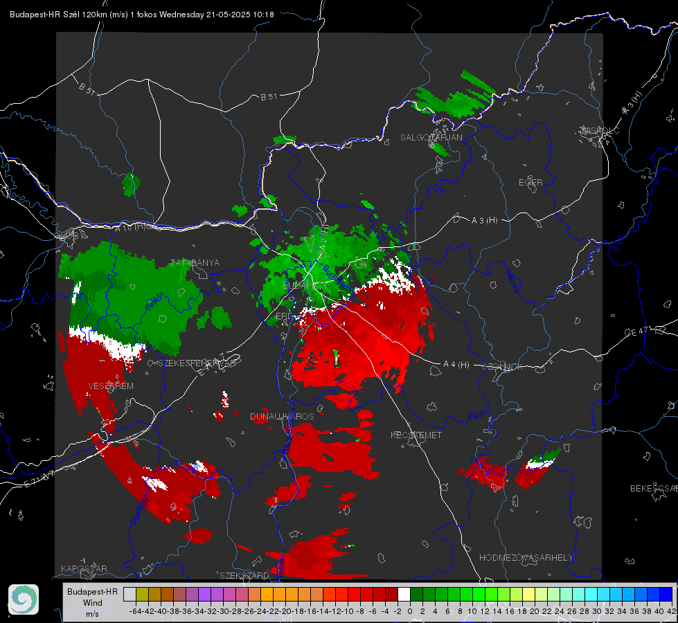
Task: Click the 'Budapest-HR' legend title
Action: pos(92,591)
